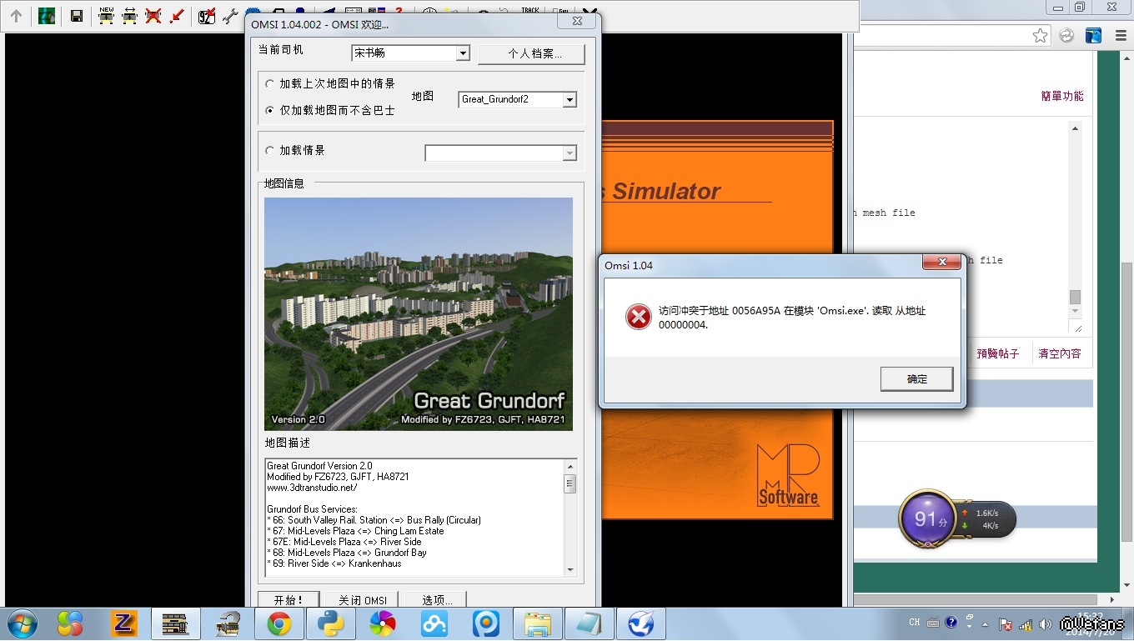Click the NEW bus toolbar icon
Viewport: 1134px width, 641px height.
click(x=106, y=15)
